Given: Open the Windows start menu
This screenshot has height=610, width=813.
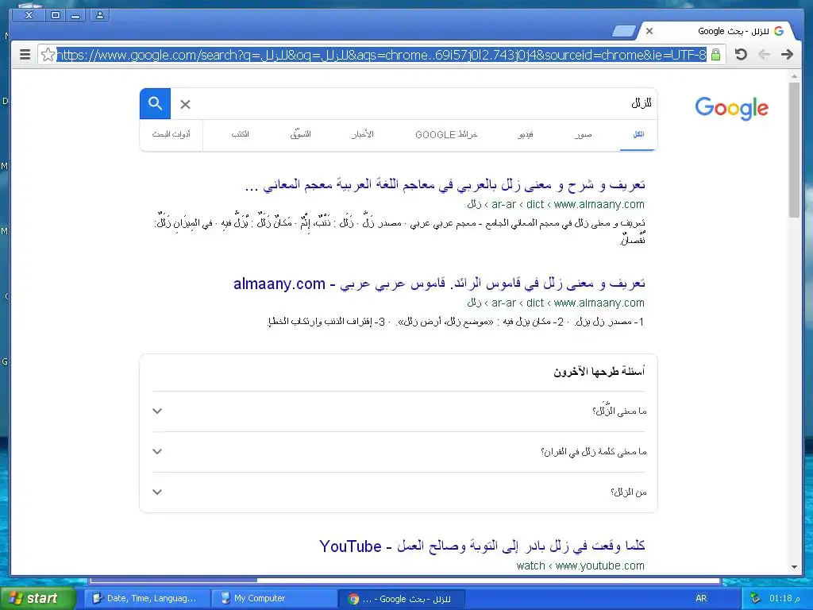Looking at the screenshot, I should pos(37,598).
